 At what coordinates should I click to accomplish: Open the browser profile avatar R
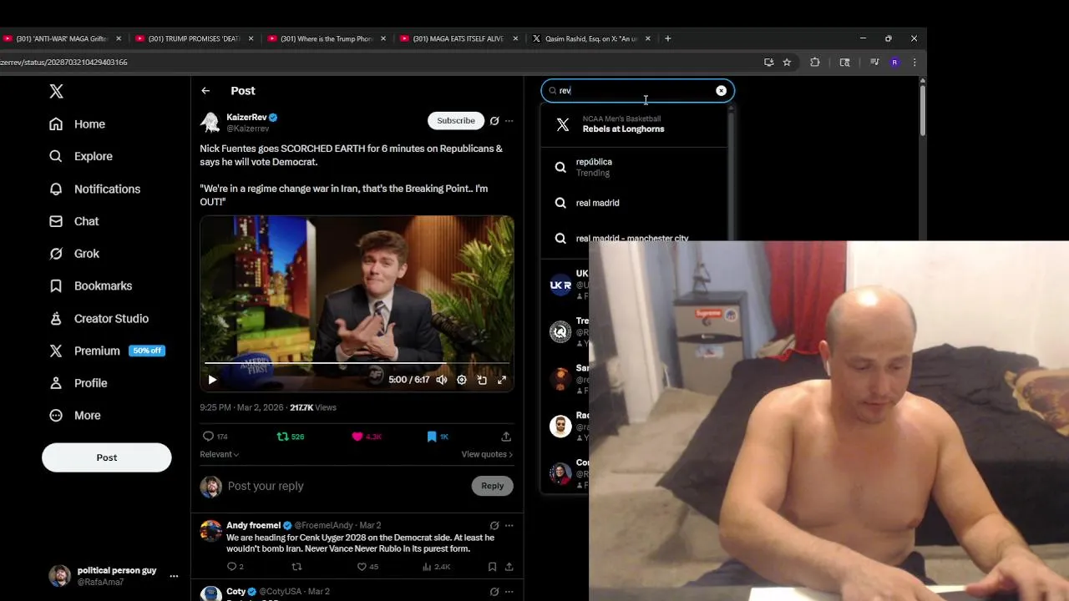pos(894,62)
